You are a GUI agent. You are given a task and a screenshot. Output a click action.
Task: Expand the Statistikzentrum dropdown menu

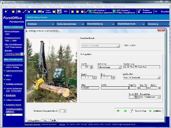click(143, 24)
